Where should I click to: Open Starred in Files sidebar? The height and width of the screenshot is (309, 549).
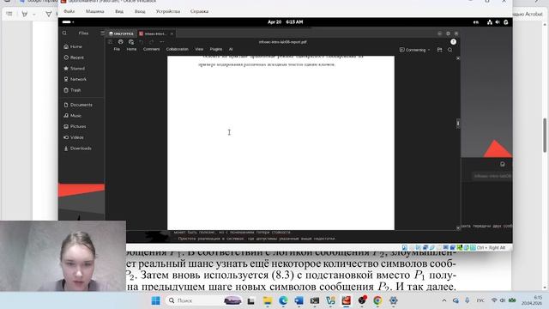tap(75, 69)
